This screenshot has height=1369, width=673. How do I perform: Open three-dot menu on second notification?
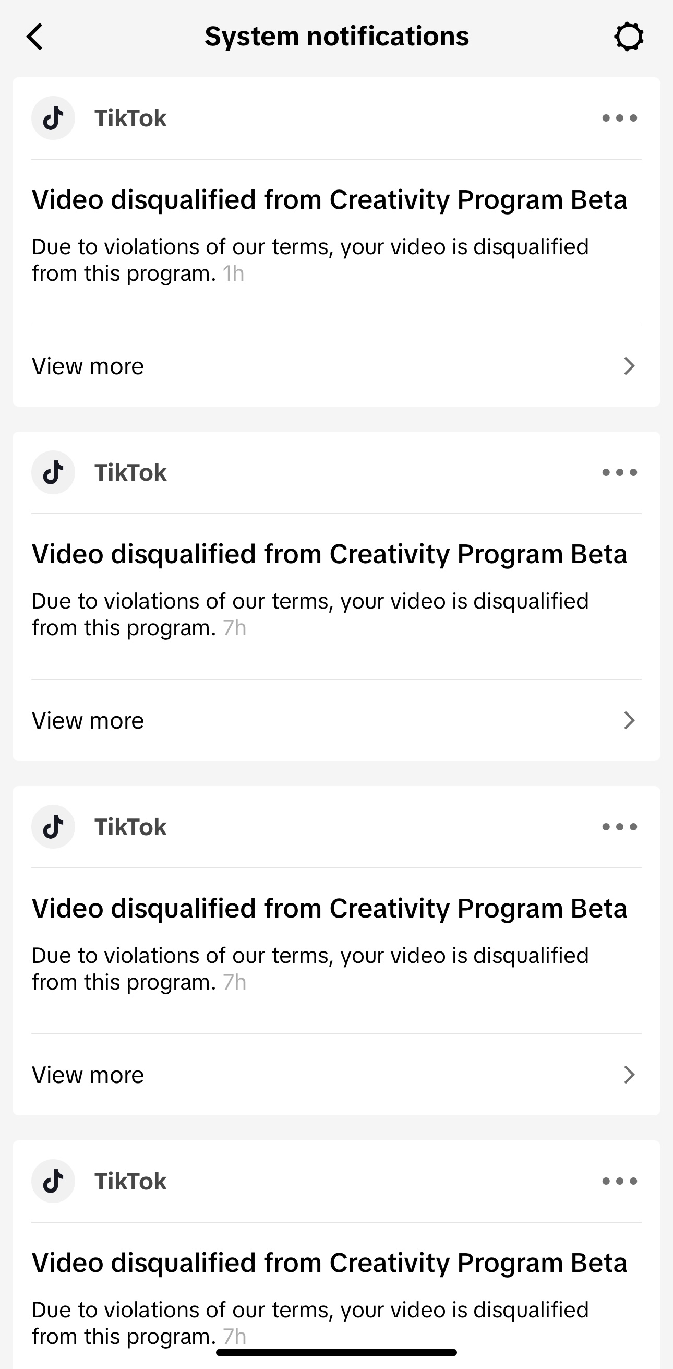619,472
